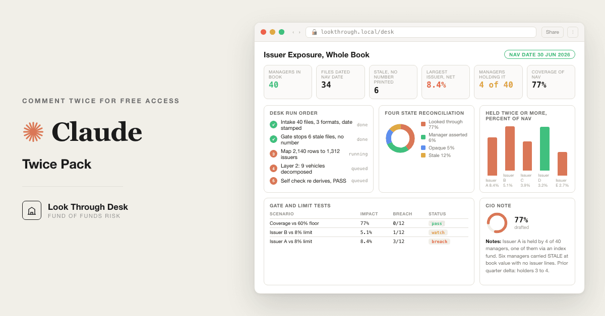Click the watch status badge
Viewport: 605px width, 316px height.
(438, 232)
